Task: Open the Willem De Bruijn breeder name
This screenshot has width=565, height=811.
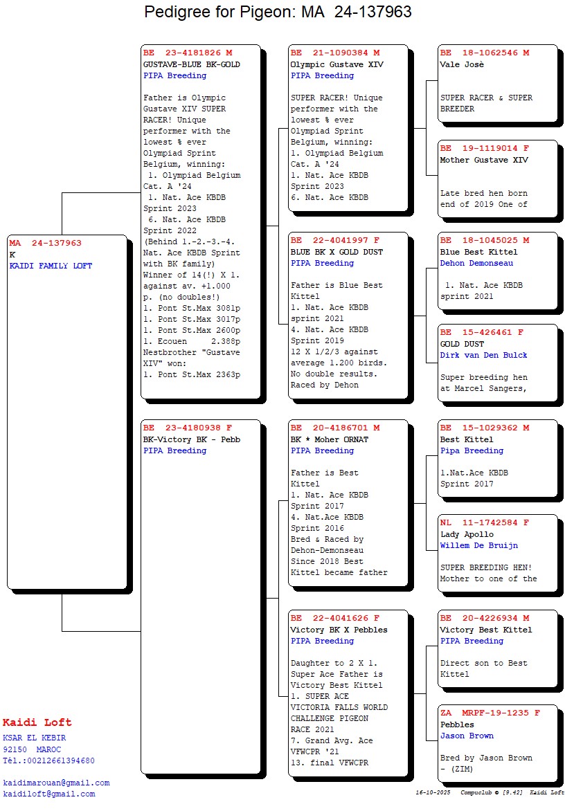Action: click(478, 545)
